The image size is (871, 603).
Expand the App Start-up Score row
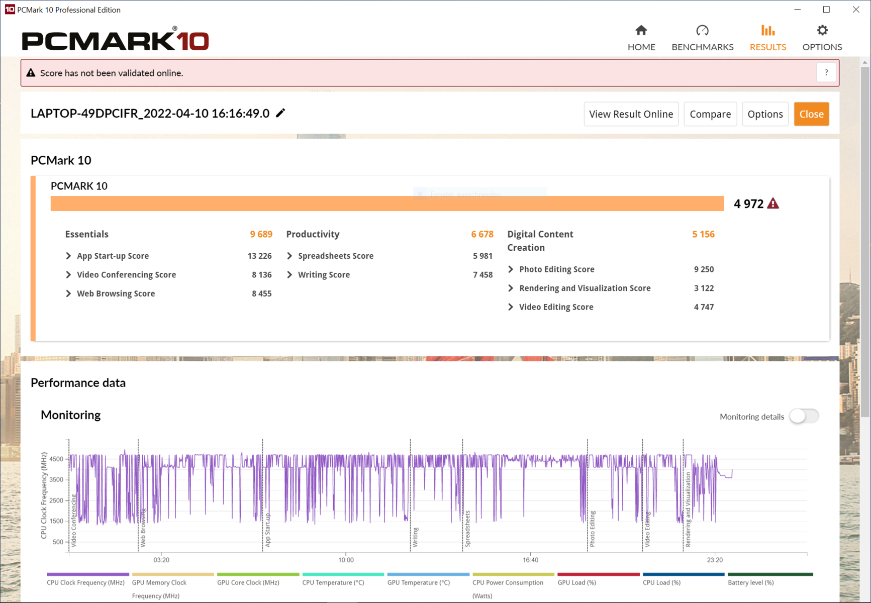(x=68, y=256)
